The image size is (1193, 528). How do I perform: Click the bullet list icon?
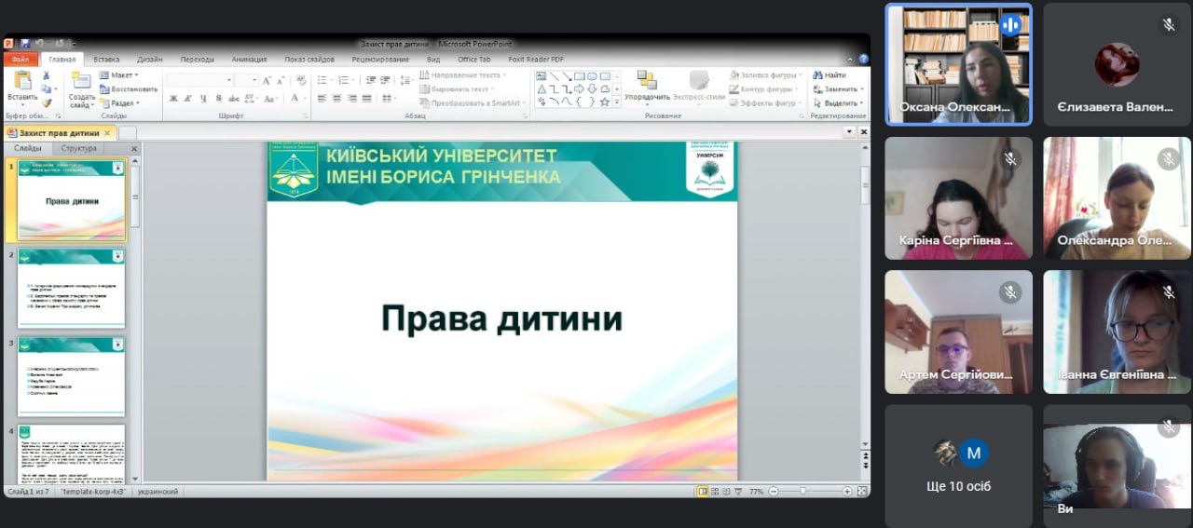[x=321, y=80]
